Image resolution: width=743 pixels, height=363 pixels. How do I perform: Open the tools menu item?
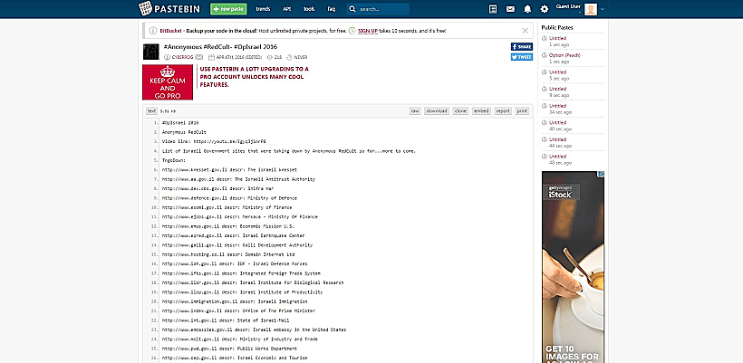(309, 9)
